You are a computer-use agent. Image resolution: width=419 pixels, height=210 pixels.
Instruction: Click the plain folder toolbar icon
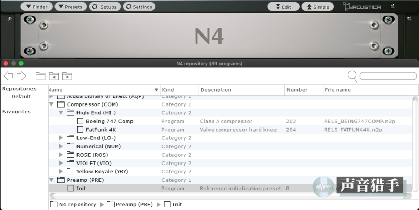[40, 76]
